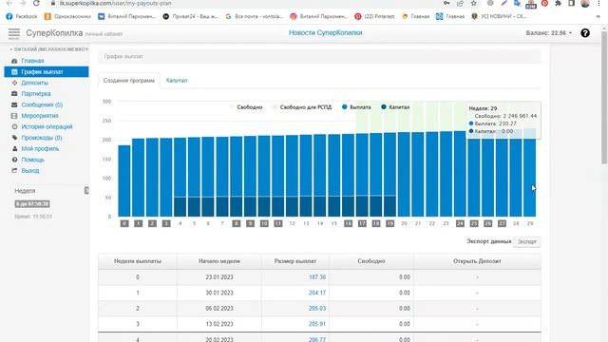Expand the Баланс dropdown

pyautogui.click(x=549, y=33)
